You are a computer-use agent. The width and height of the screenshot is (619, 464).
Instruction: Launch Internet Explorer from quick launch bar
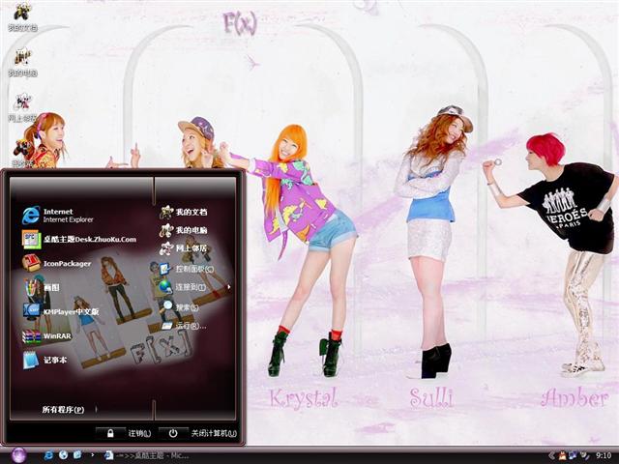tap(48, 455)
